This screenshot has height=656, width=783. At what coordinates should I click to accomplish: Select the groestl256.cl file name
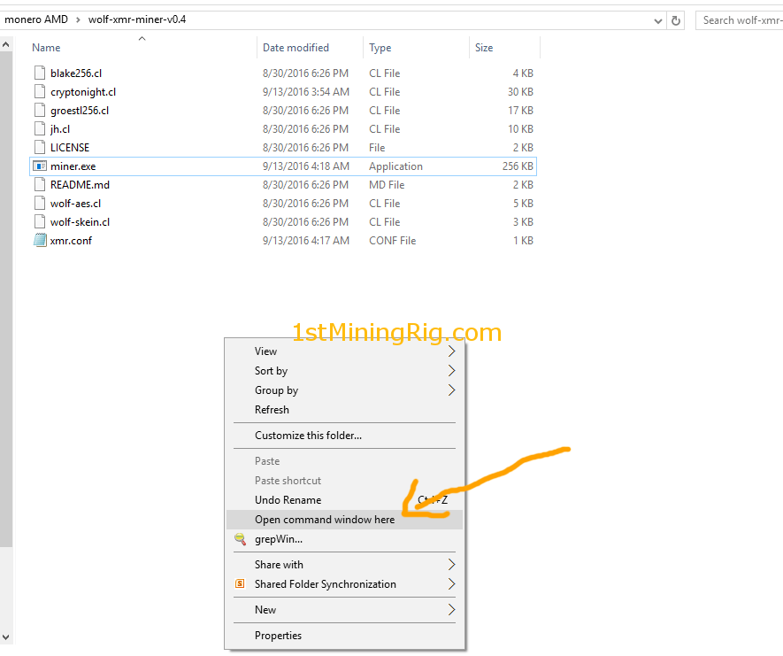pyautogui.click(x=80, y=111)
